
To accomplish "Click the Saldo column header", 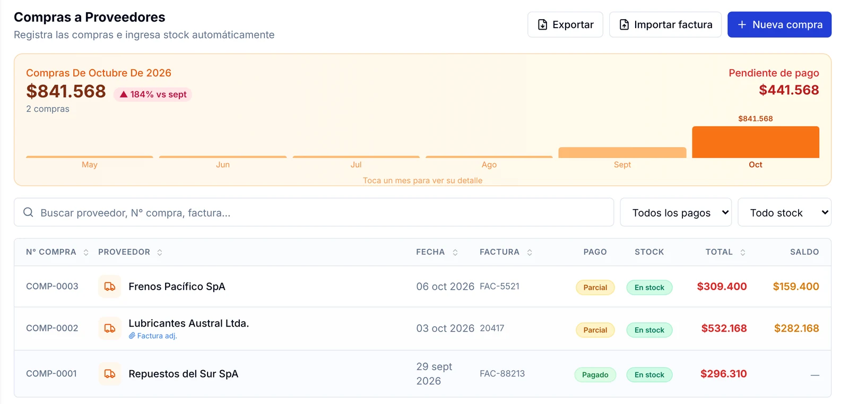I will point(804,252).
